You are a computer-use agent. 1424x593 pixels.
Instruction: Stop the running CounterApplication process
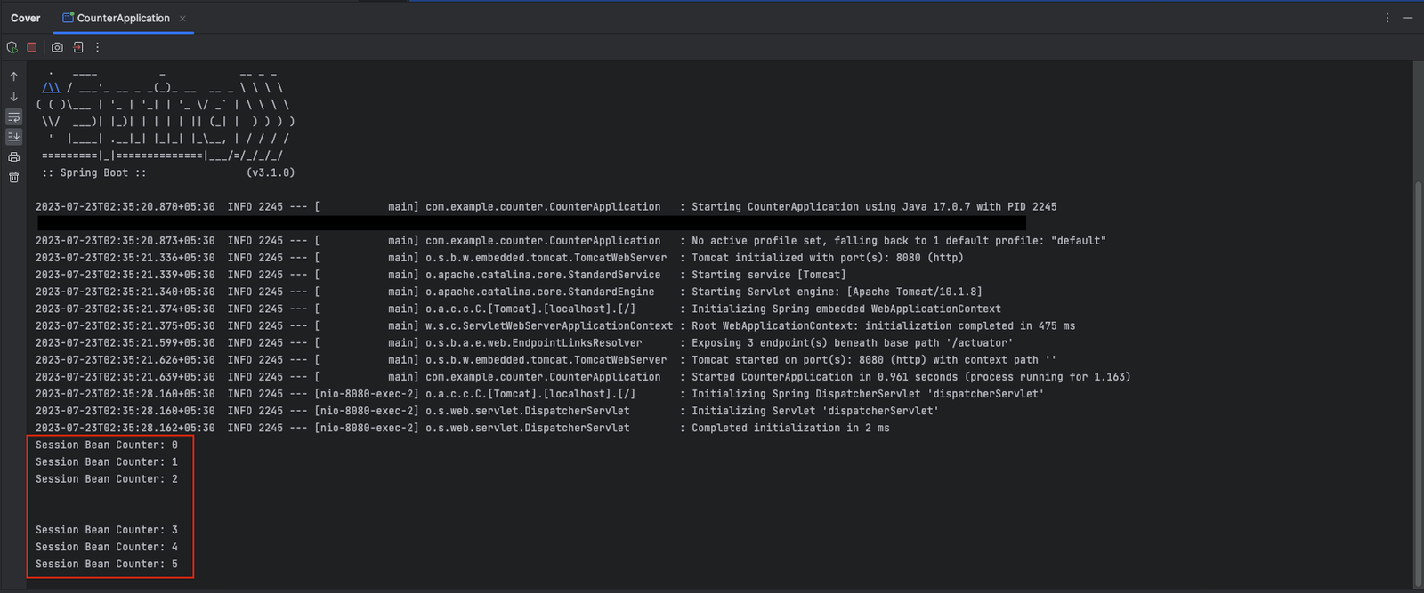(32, 47)
